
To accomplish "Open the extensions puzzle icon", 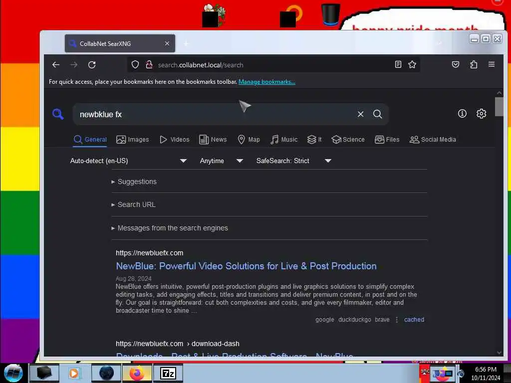I will (x=474, y=64).
